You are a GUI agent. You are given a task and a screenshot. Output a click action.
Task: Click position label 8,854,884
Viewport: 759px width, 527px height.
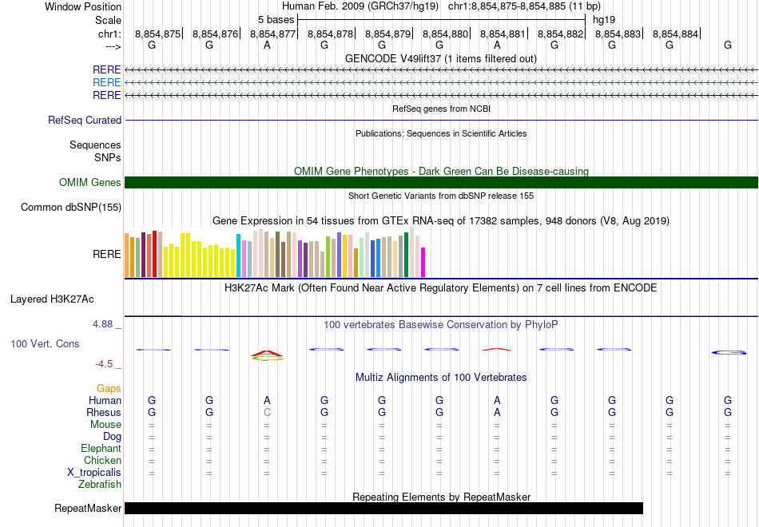[x=675, y=34]
